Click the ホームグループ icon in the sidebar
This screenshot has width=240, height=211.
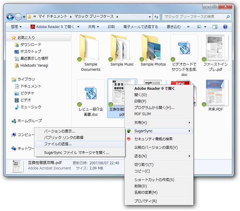(14, 121)
